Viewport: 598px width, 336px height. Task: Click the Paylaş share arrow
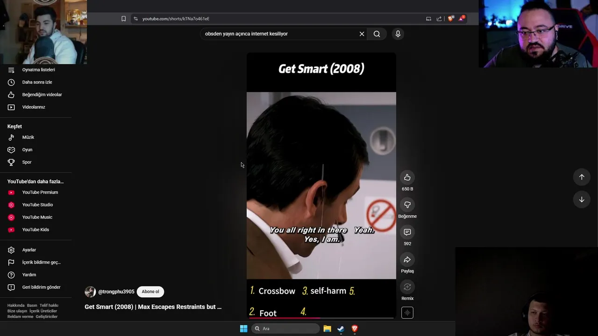tap(407, 259)
